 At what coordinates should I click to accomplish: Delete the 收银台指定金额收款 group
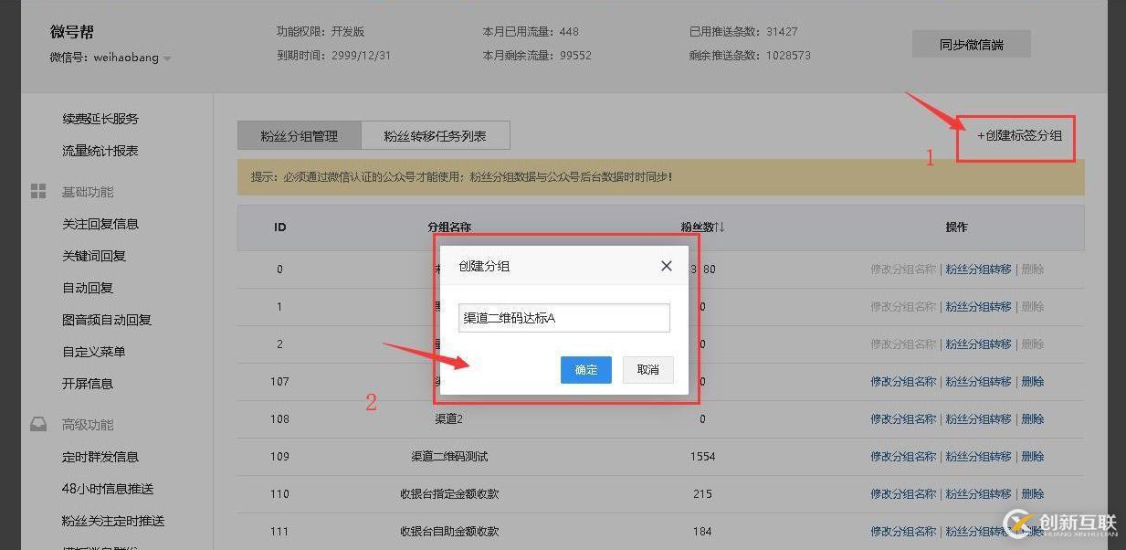click(1032, 493)
